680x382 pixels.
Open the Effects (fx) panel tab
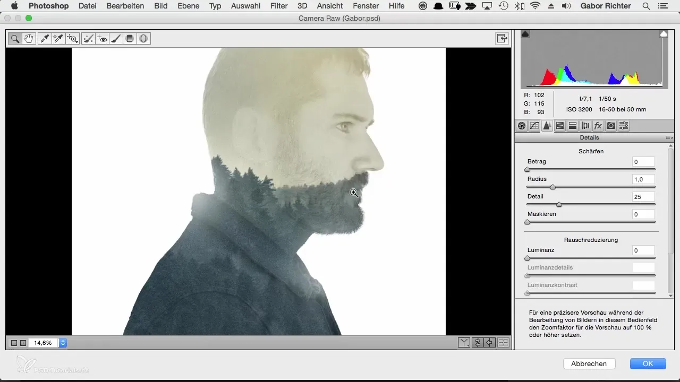click(598, 126)
